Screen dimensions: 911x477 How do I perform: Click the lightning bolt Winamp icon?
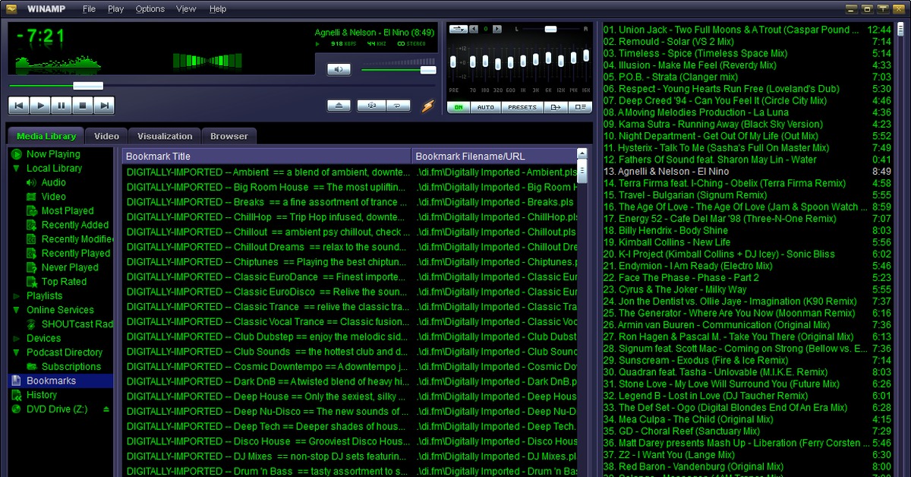[427, 106]
